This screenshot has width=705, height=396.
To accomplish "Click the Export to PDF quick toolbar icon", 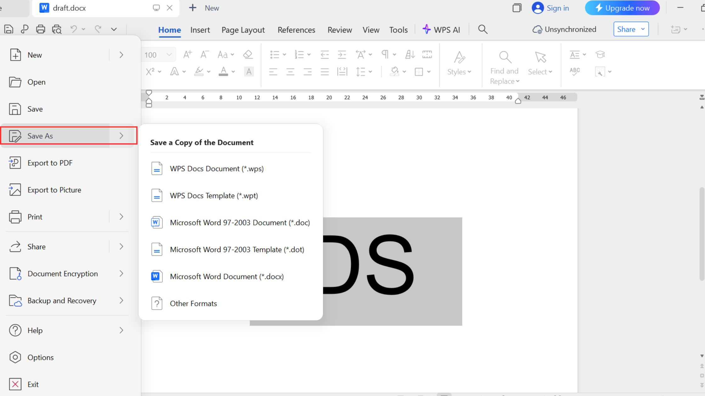I will 25,29.
